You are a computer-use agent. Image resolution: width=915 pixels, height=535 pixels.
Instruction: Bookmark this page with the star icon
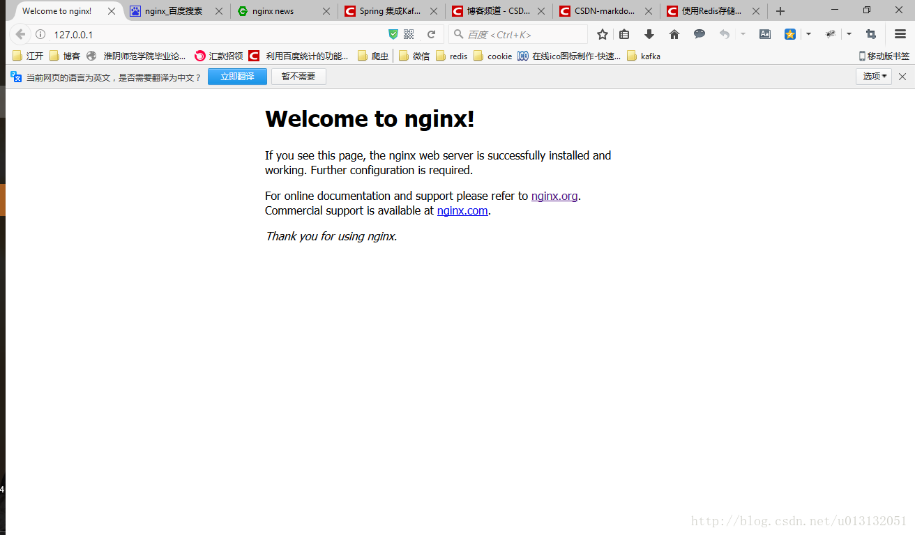coord(603,34)
